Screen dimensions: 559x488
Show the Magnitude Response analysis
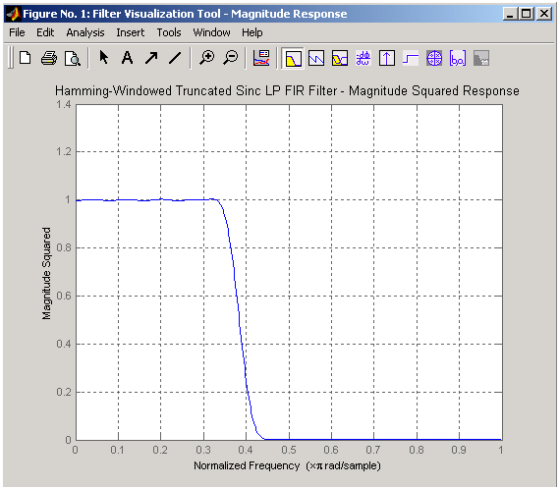tap(293, 58)
